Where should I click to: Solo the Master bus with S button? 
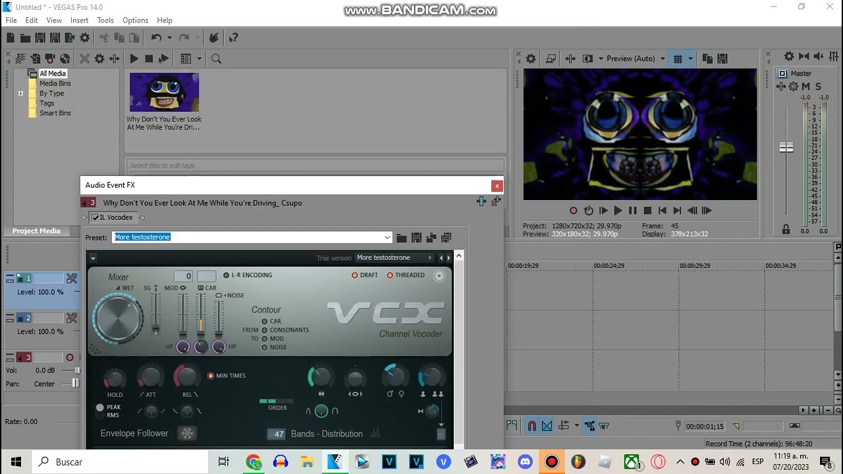click(819, 86)
